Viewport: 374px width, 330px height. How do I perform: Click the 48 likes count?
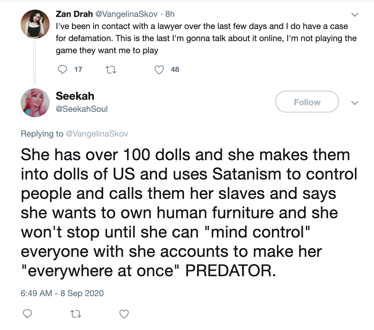[x=175, y=70]
